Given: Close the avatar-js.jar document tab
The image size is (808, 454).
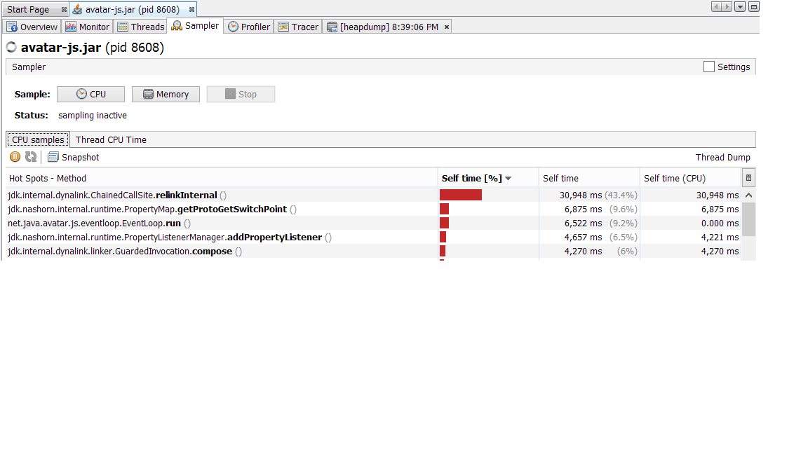Looking at the screenshot, I should [x=191, y=10].
